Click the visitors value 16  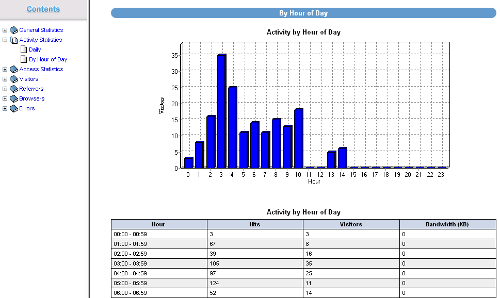click(309, 254)
